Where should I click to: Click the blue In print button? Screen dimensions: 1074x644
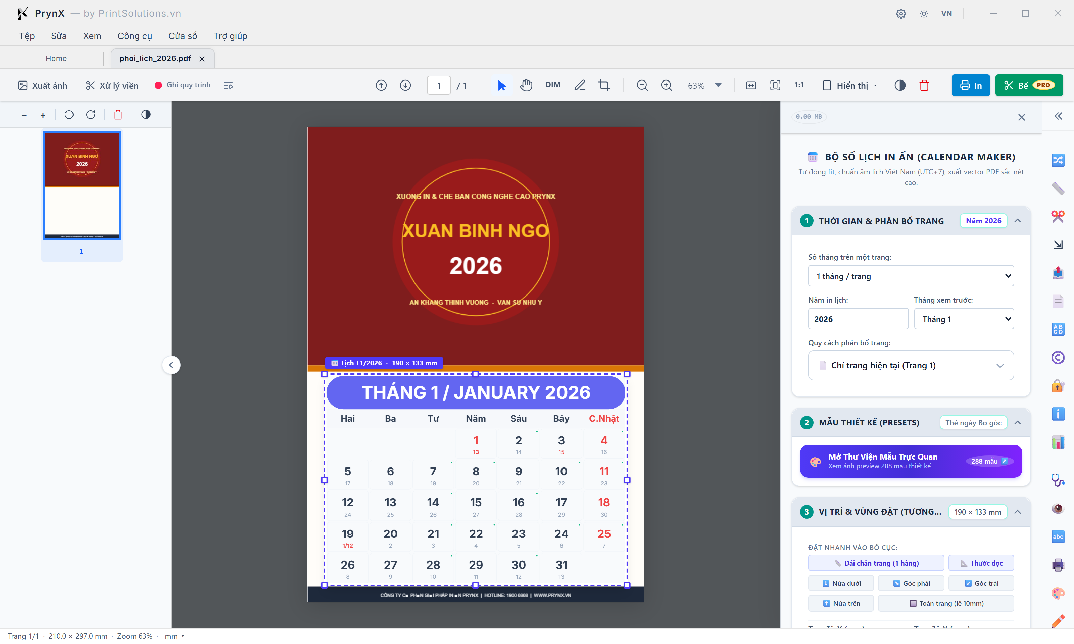click(970, 85)
